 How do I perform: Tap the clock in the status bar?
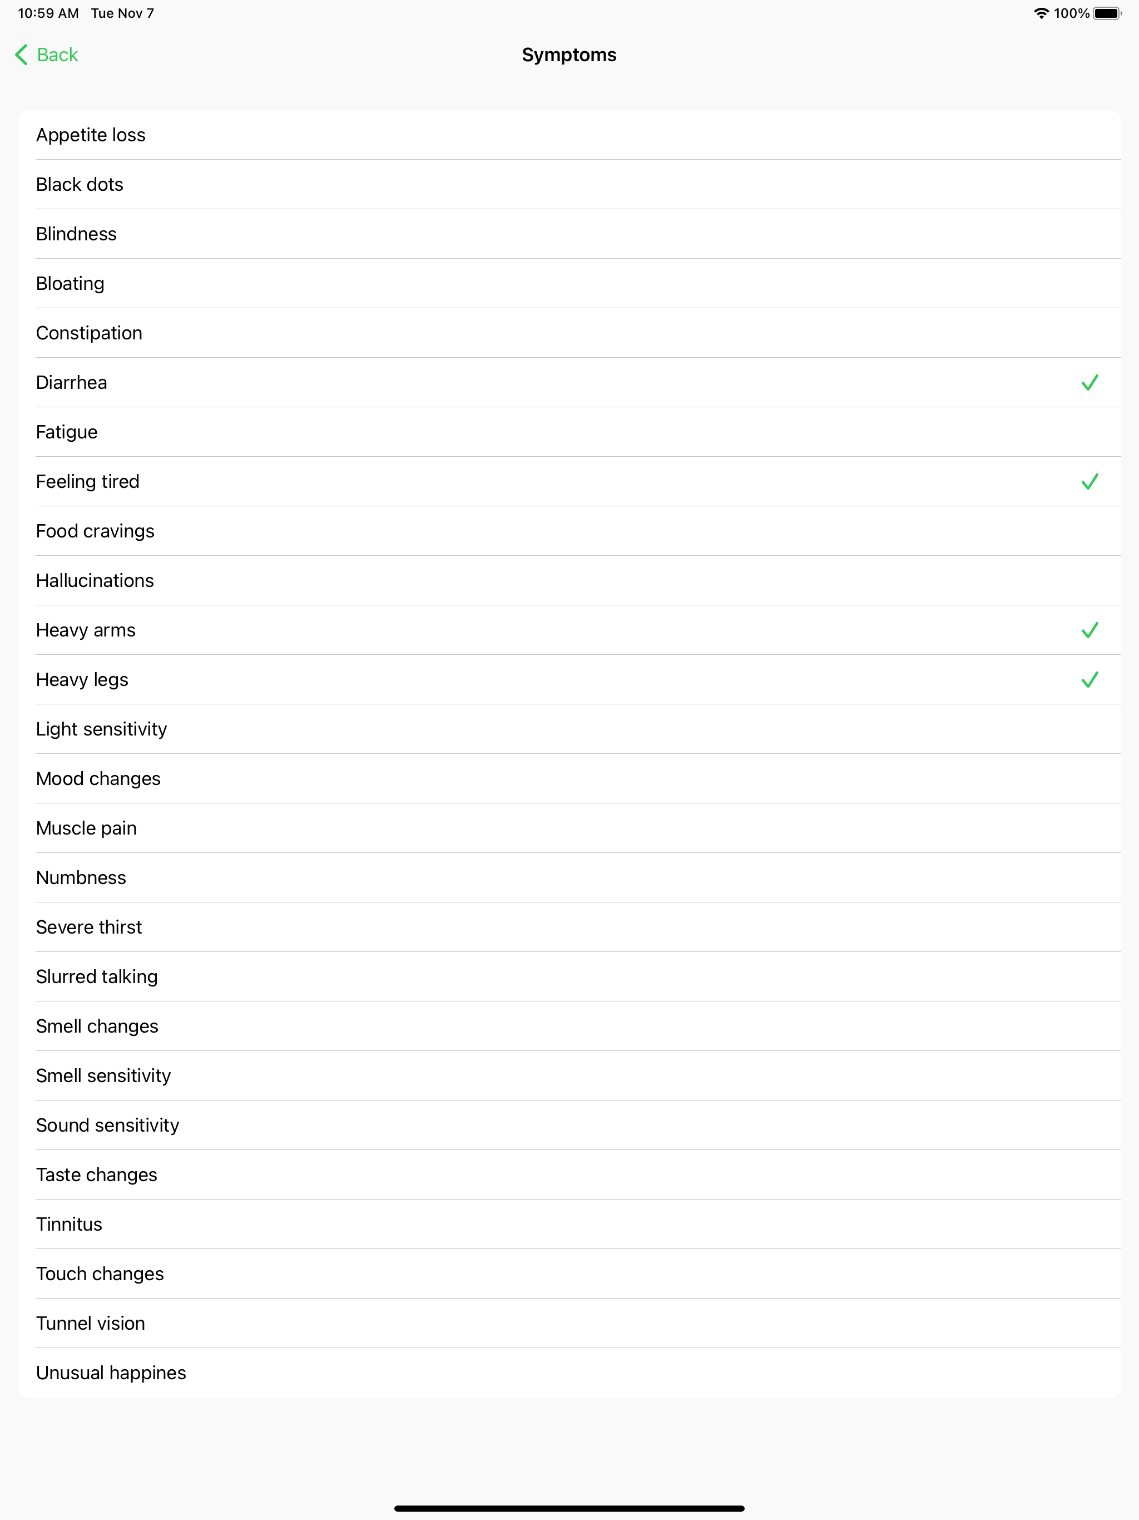tap(43, 12)
